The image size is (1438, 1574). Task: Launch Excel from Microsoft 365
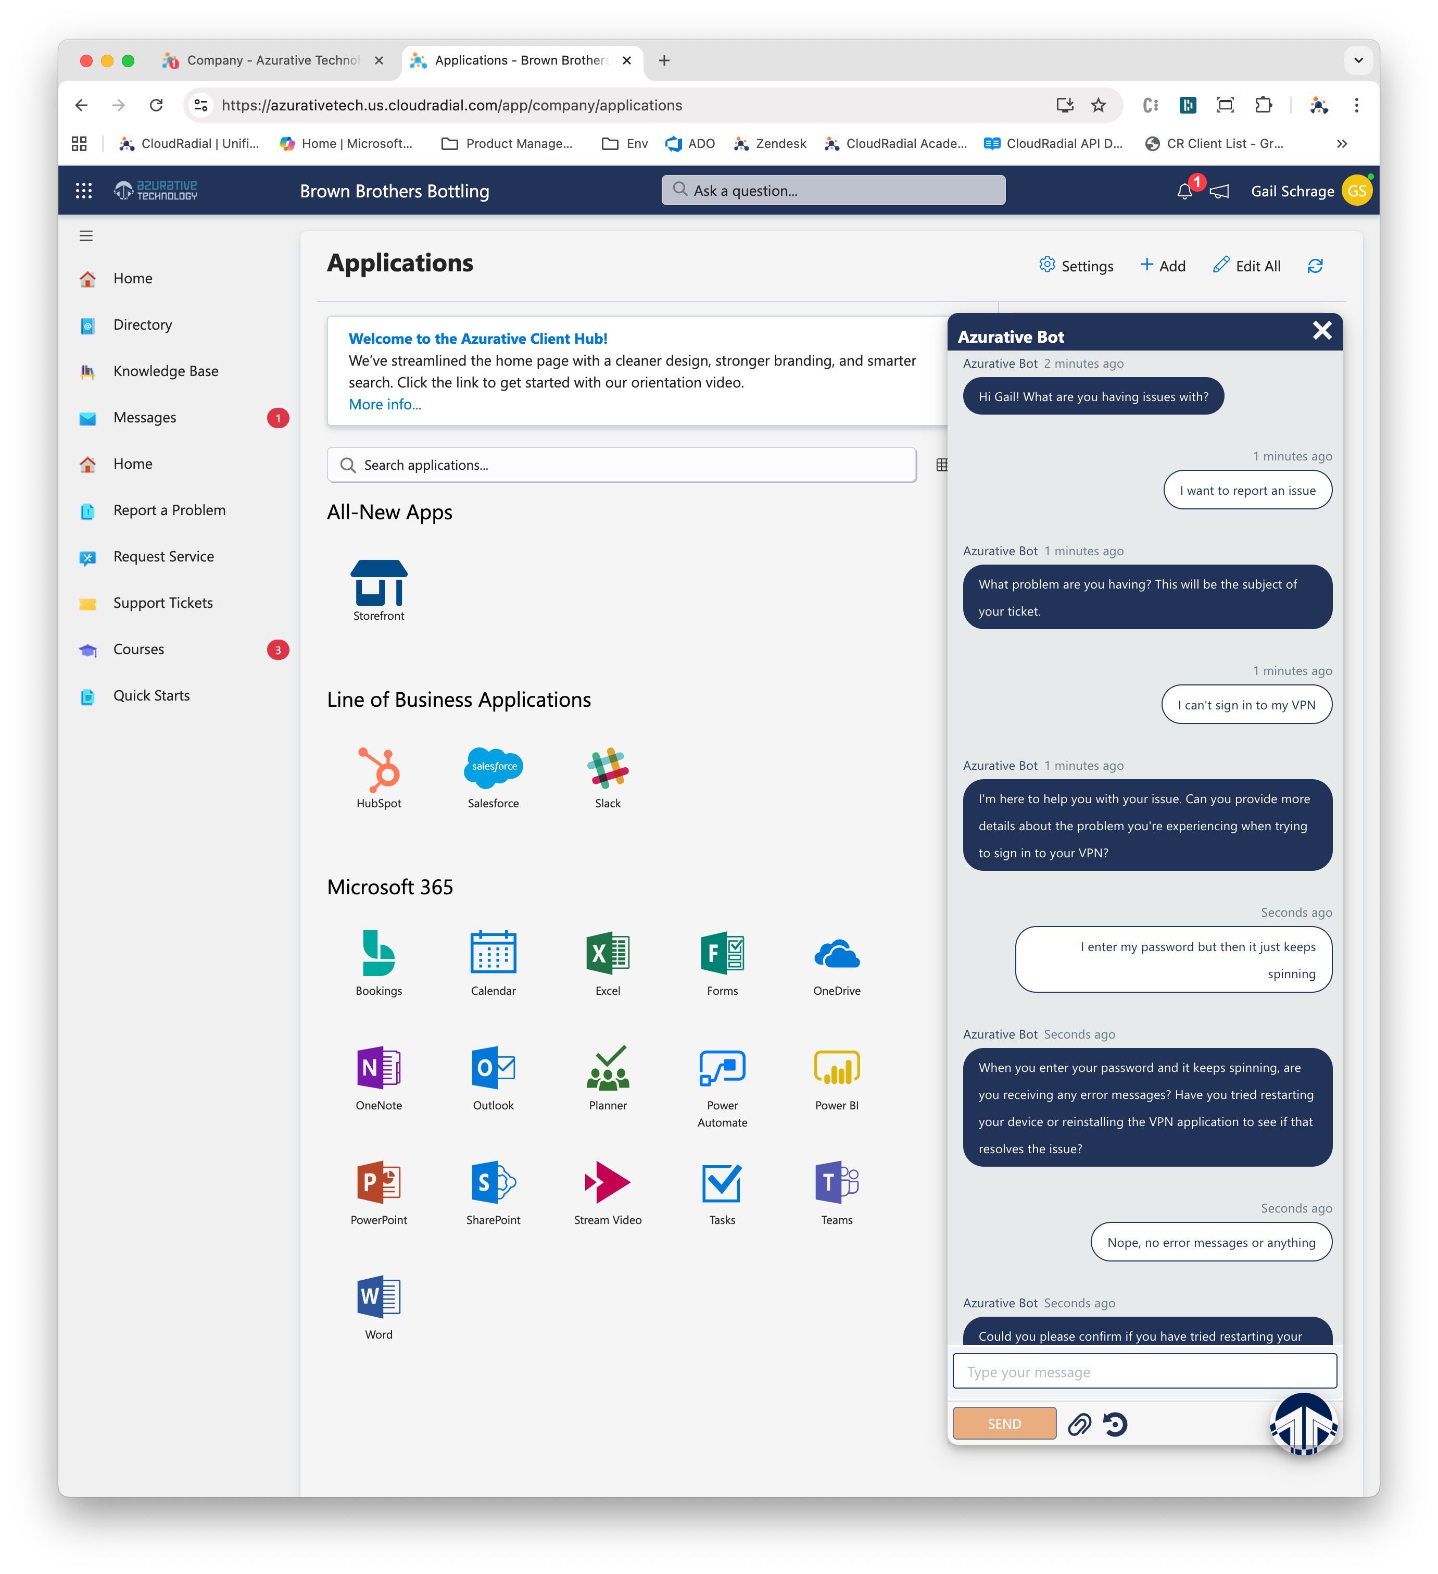coord(608,964)
